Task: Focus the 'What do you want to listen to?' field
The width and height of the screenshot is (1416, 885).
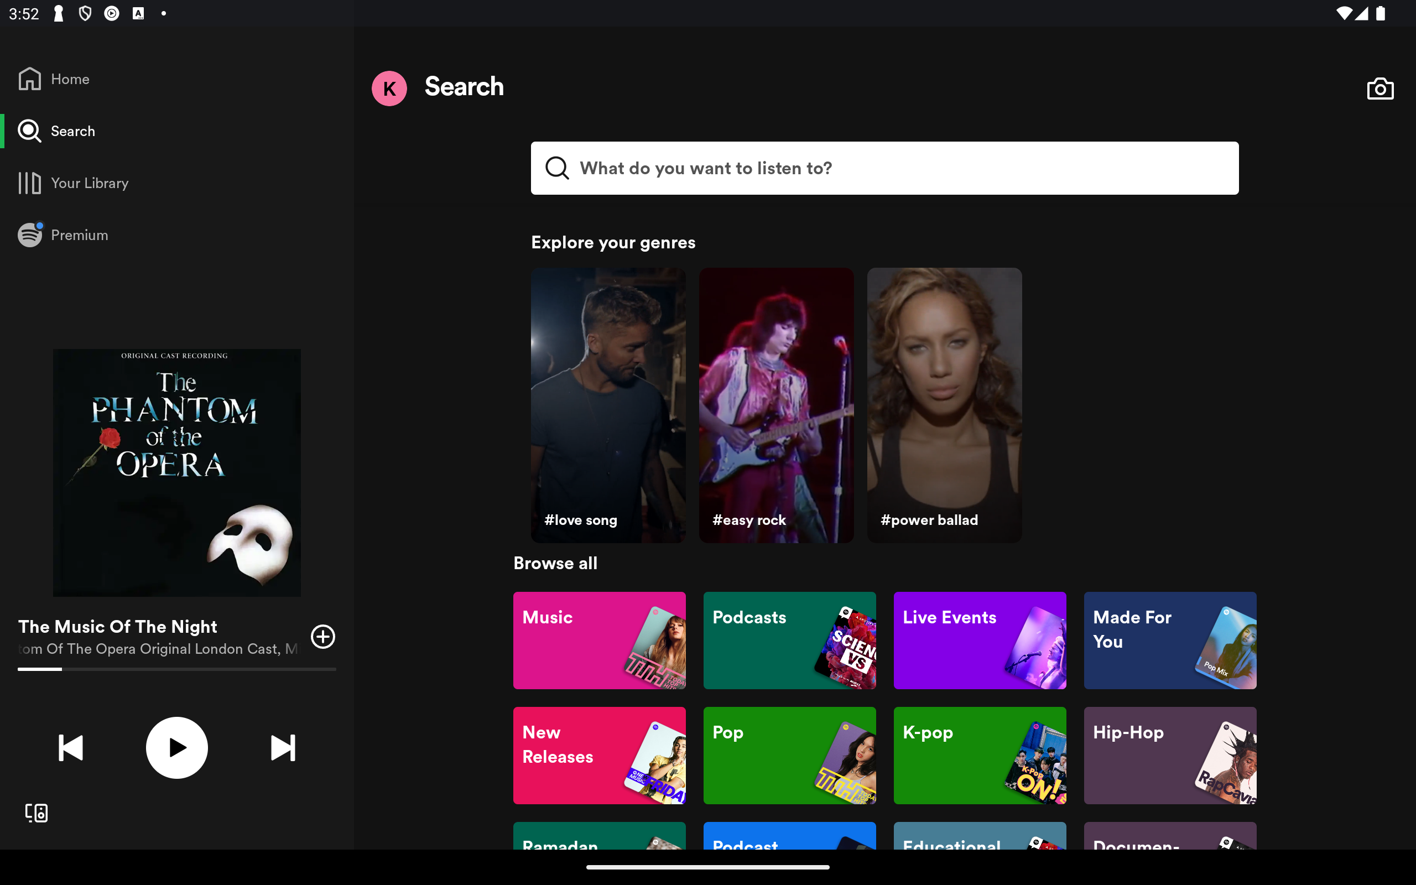Action: pos(884,168)
